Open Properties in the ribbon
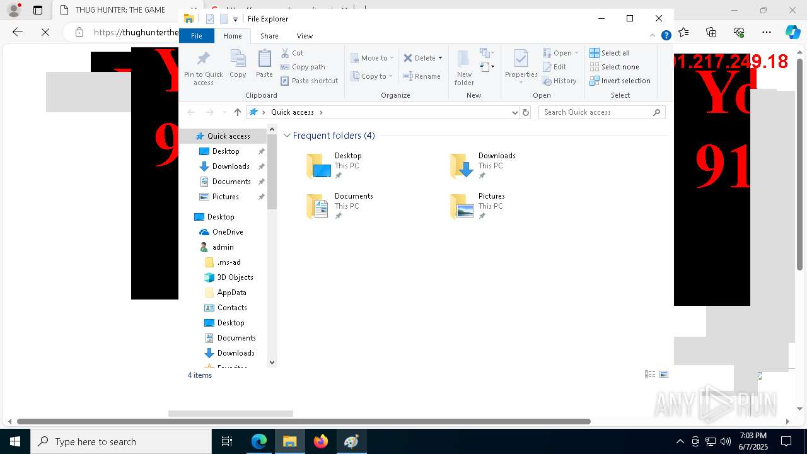Screen dimensions: 807x454 coord(521,67)
